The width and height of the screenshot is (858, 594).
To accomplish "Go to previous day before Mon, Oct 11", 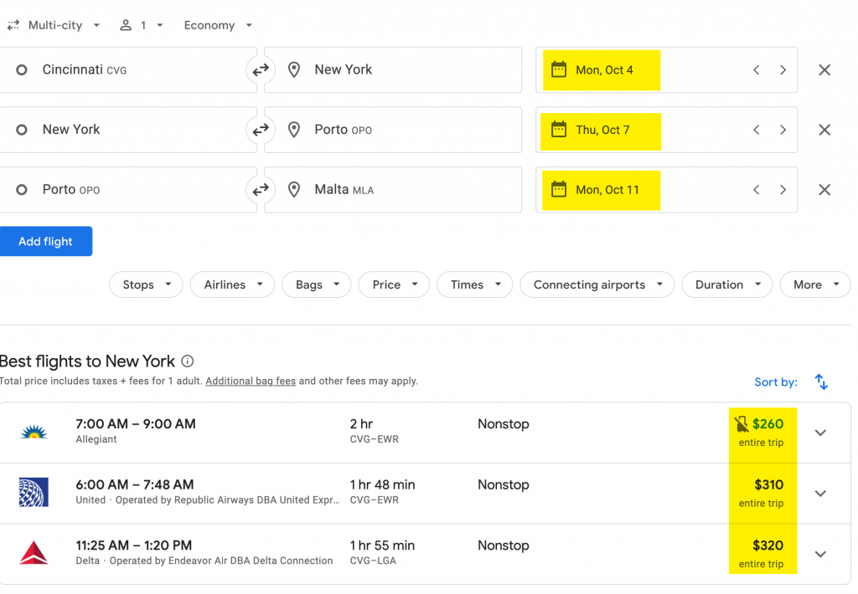I will pyautogui.click(x=756, y=190).
